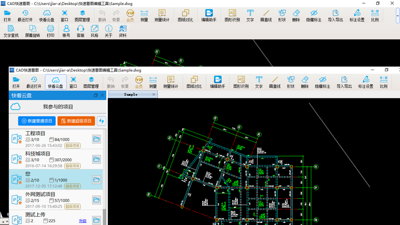Click 打开 in the back window toolbar

(7, 16)
